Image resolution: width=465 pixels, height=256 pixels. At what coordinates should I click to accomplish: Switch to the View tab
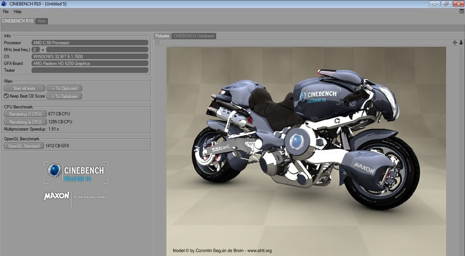tap(41, 21)
